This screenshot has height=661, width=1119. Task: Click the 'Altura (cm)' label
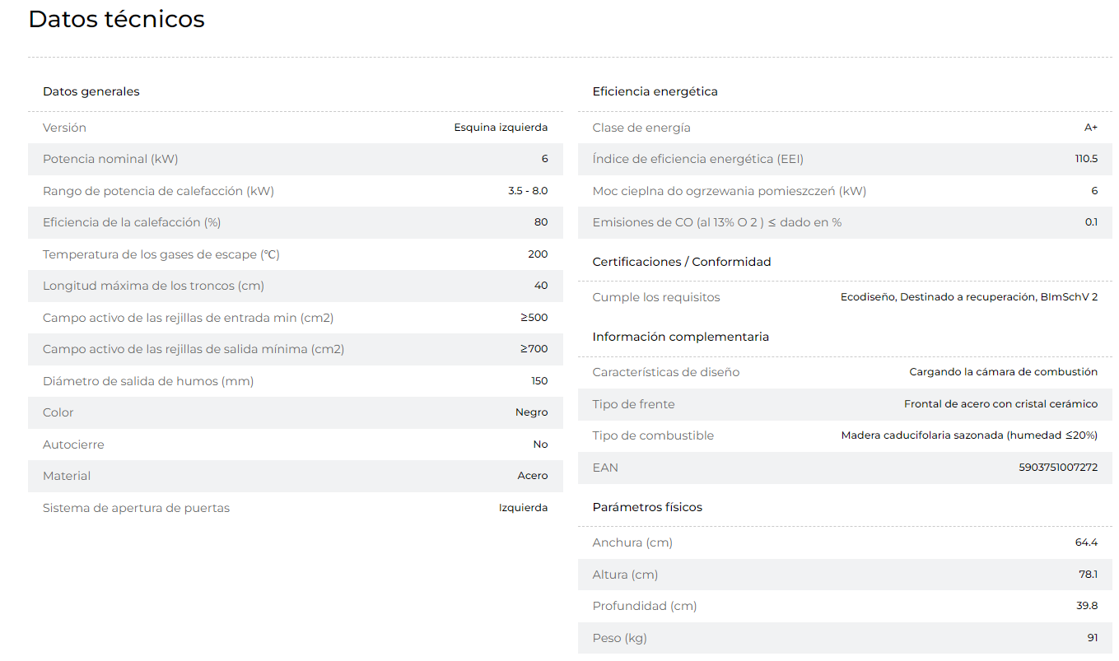[x=625, y=575]
